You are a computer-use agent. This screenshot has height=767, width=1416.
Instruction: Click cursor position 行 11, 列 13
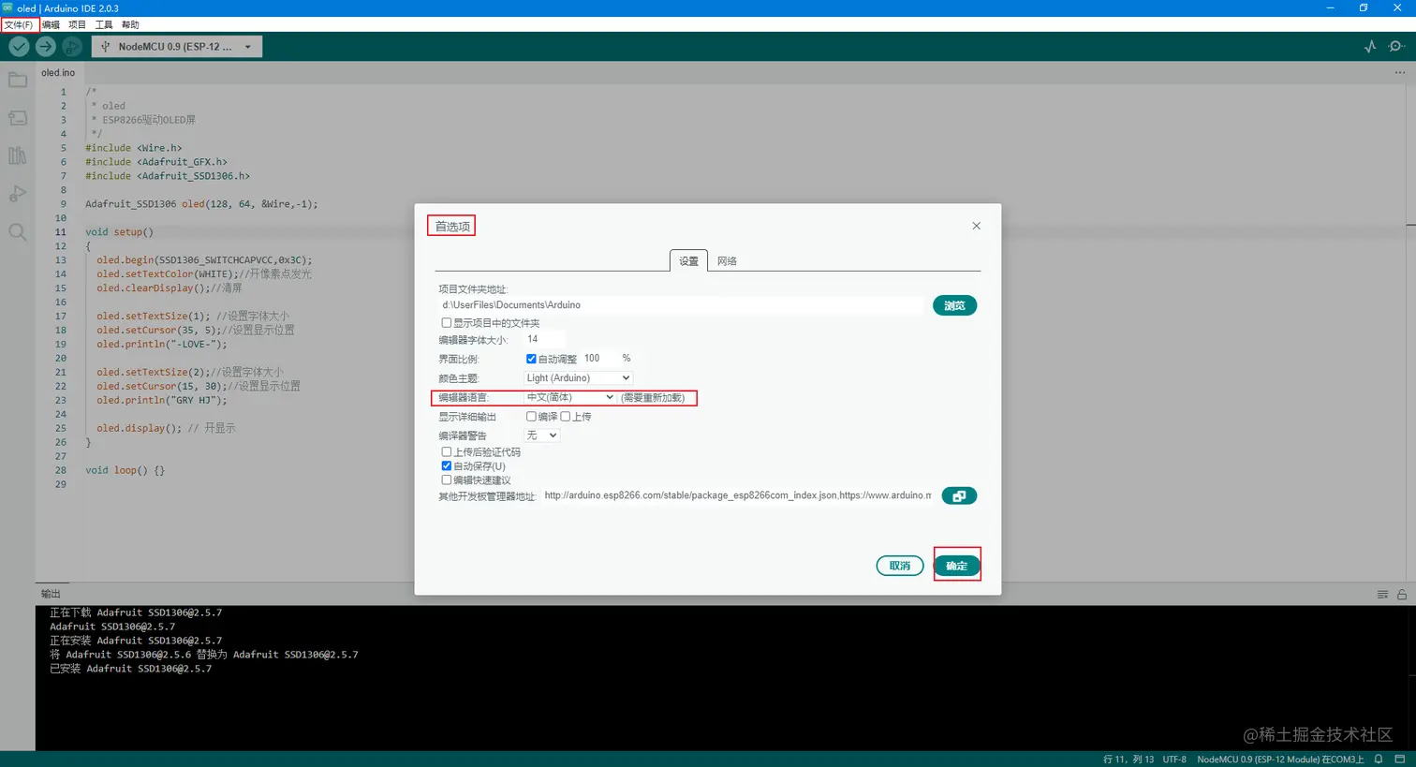click(1128, 760)
